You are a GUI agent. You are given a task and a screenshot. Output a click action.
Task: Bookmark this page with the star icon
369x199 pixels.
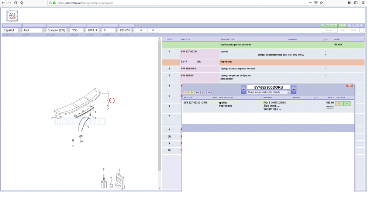pyautogui.click(x=321, y=3)
